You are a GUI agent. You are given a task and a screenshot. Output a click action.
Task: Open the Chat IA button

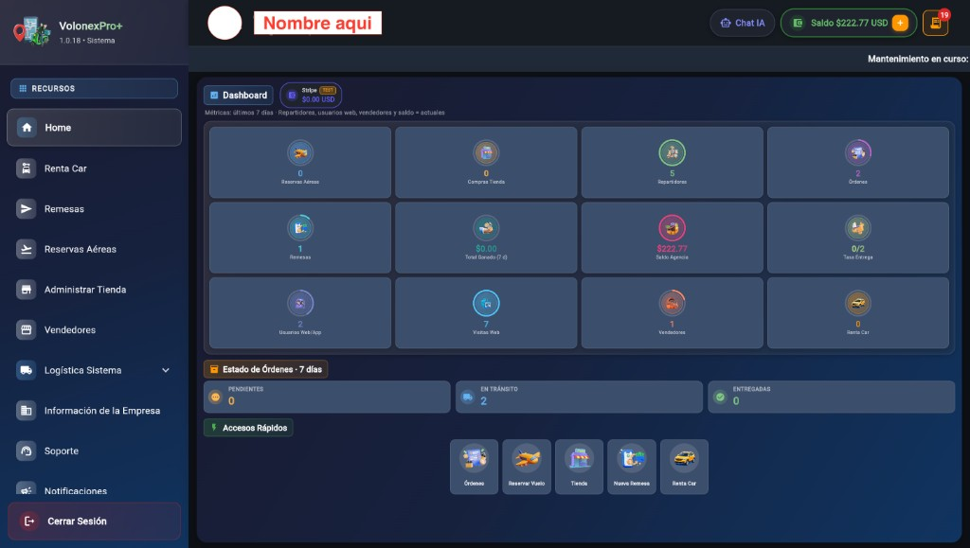pos(743,23)
